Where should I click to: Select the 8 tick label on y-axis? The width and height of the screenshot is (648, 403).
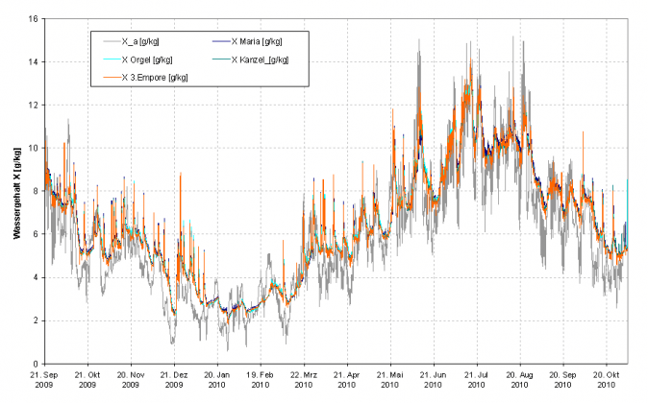[35, 191]
